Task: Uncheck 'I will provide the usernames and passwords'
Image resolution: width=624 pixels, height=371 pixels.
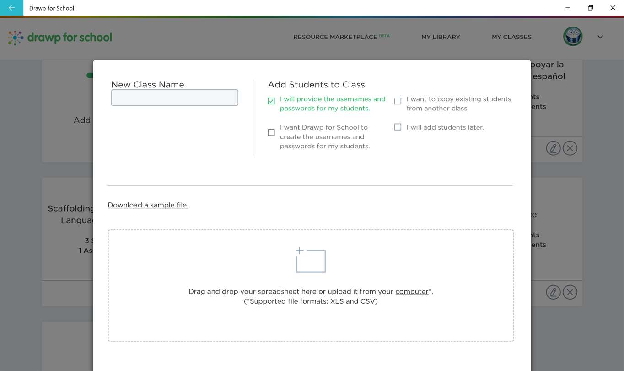Action: tap(271, 101)
